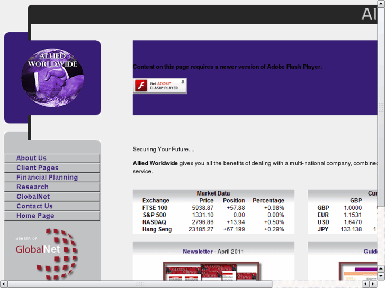Click the JPY rate value 133.138
Image resolution: width=385 pixels, height=288 pixels.
(x=351, y=229)
